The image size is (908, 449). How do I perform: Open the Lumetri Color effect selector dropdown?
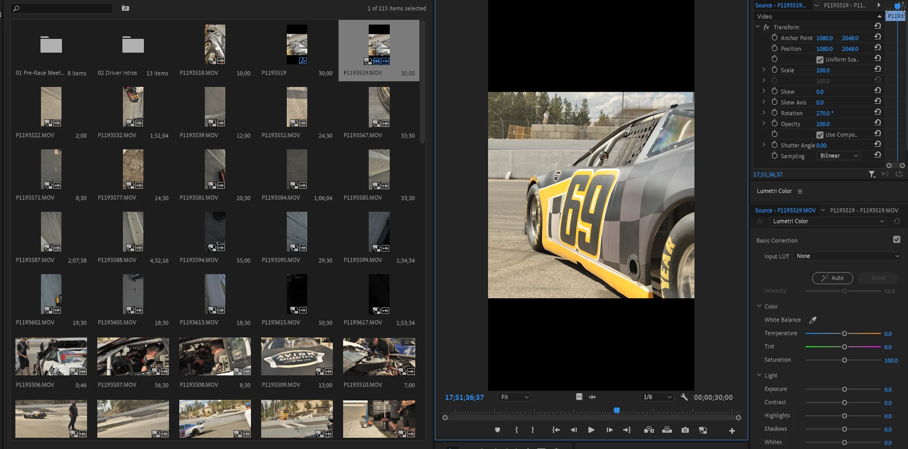[828, 221]
